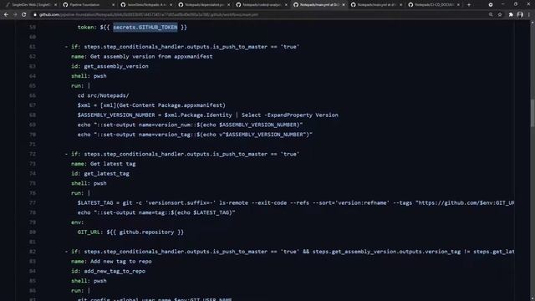
Task: Select line number 67 in the gutter
Action: [x=33, y=105]
